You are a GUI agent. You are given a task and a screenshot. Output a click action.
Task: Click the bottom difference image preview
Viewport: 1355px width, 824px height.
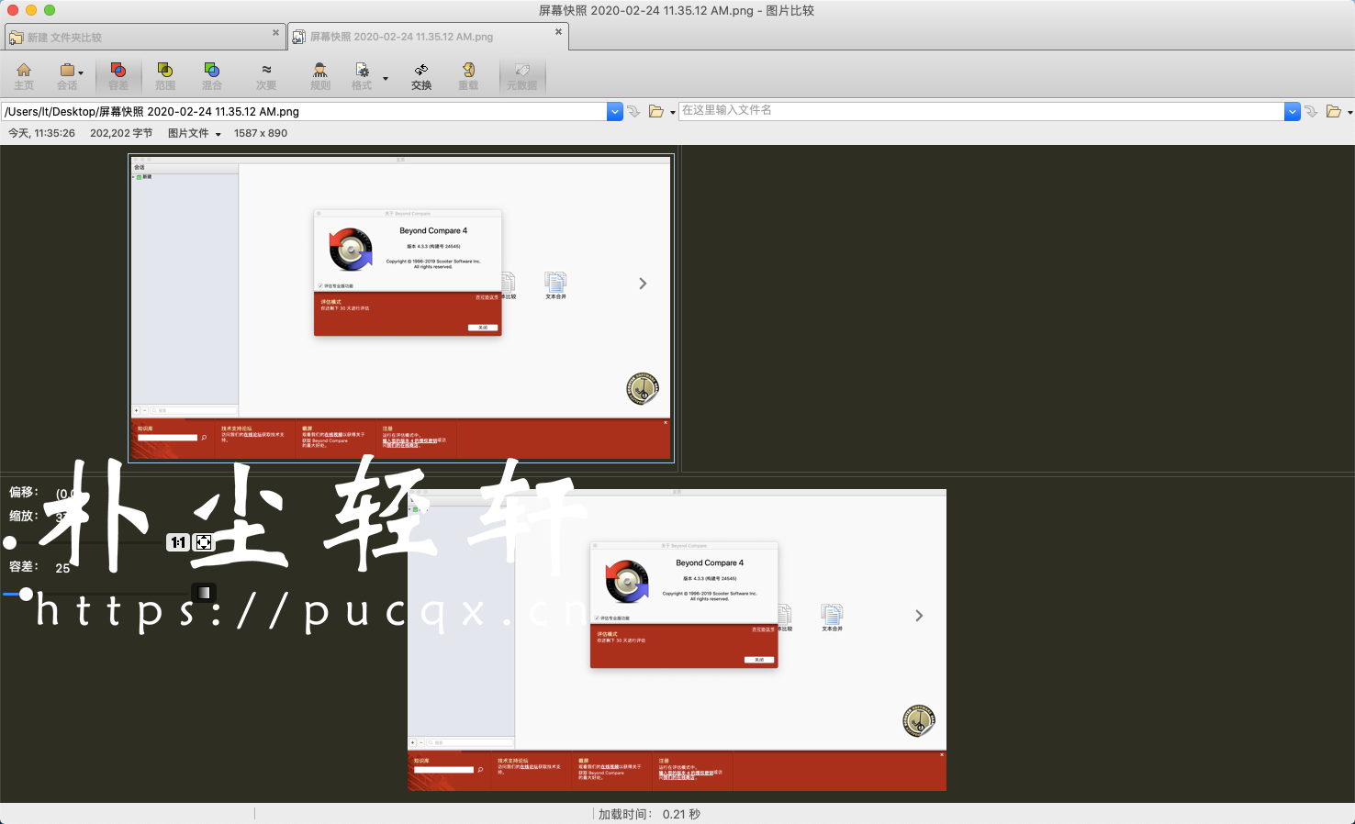pos(677,640)
